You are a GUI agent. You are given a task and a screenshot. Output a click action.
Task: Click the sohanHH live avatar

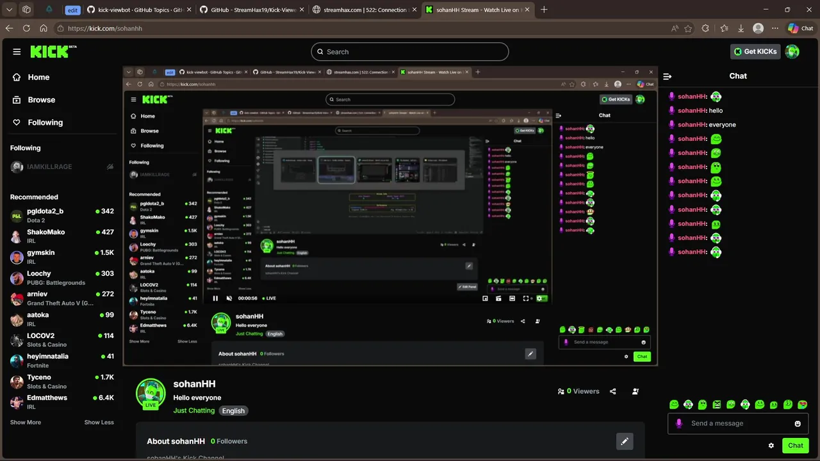[x=151, y=393]
